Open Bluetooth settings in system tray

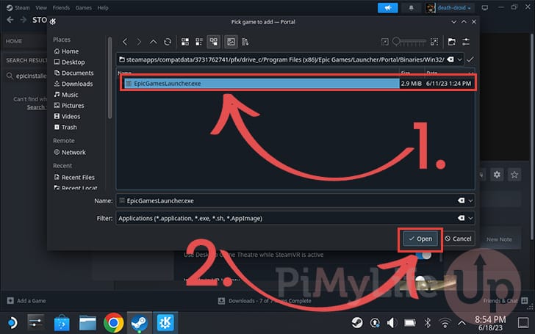point(427,322)
